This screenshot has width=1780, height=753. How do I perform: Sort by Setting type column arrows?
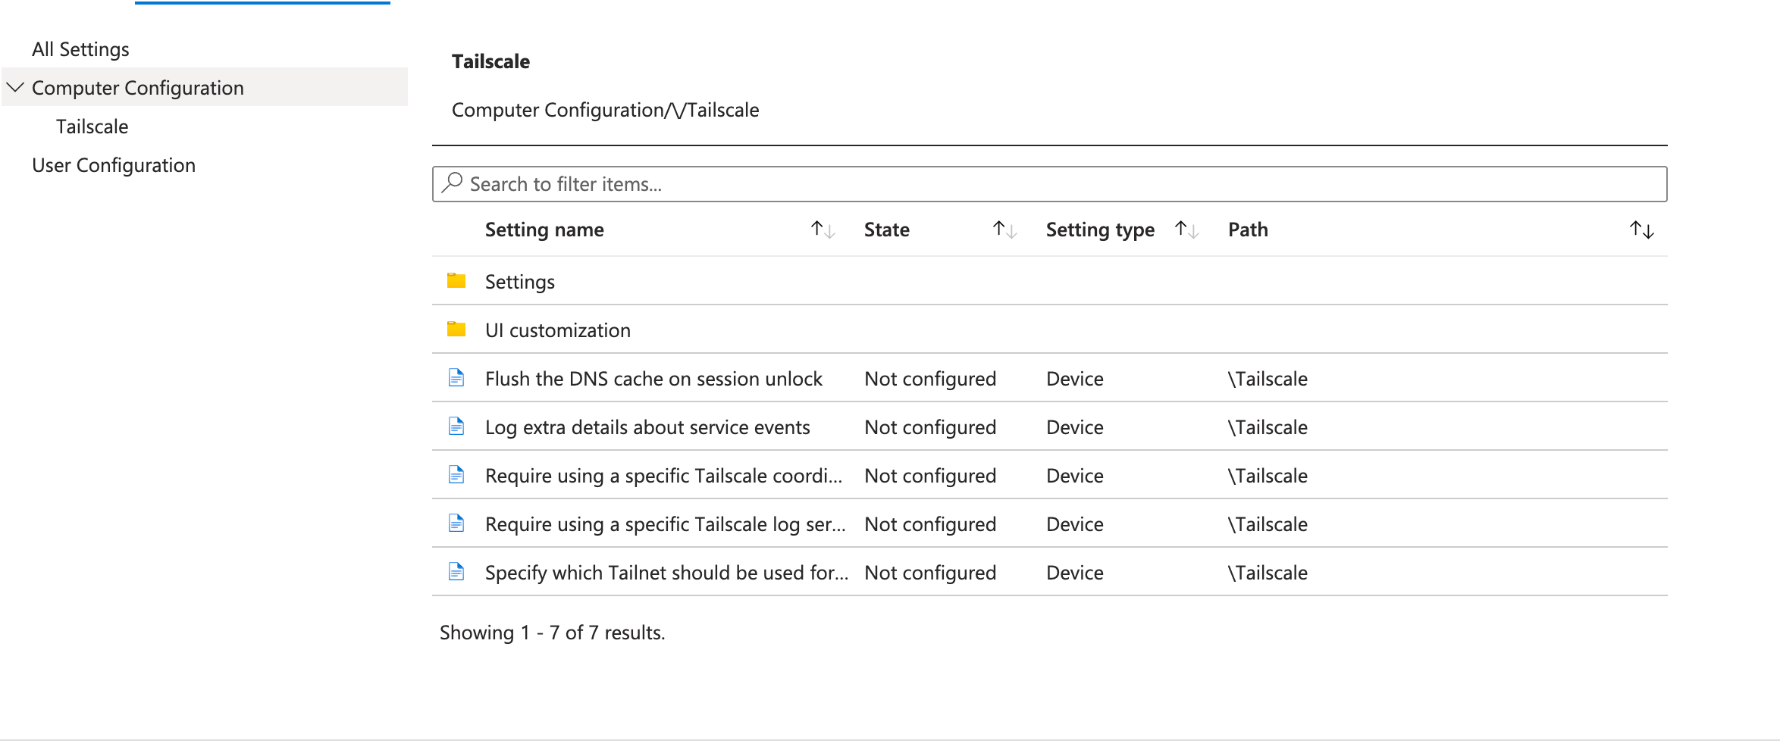point(1186,230)
